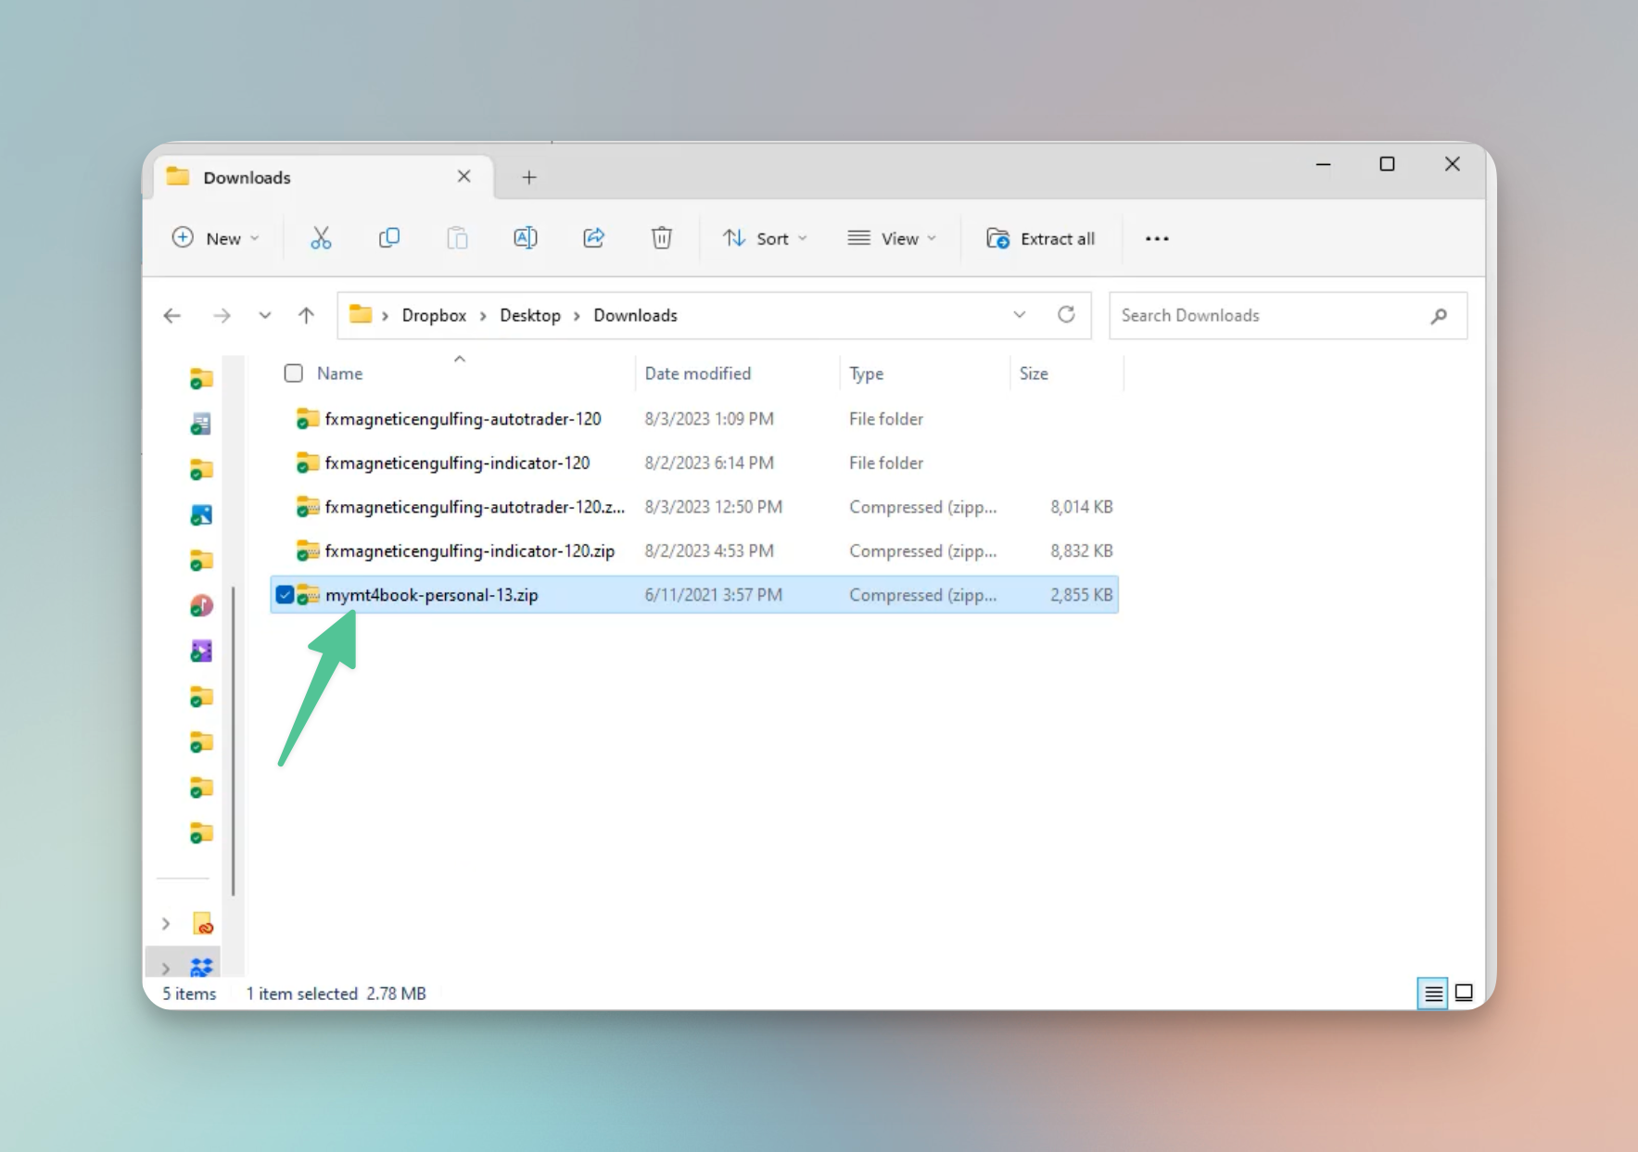Go up one folder level
The width and height of the screenshot is (1638, 1152).
306,315
